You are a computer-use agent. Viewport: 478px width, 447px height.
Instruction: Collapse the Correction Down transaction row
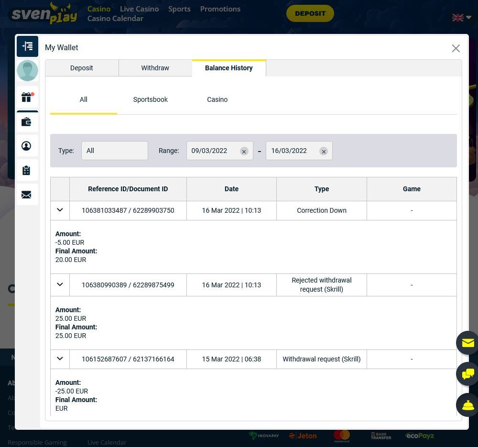(x=60, y=210)
